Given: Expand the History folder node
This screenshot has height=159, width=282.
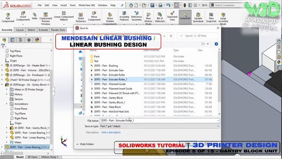Looking at the screenshot, I should pos(7,94).
